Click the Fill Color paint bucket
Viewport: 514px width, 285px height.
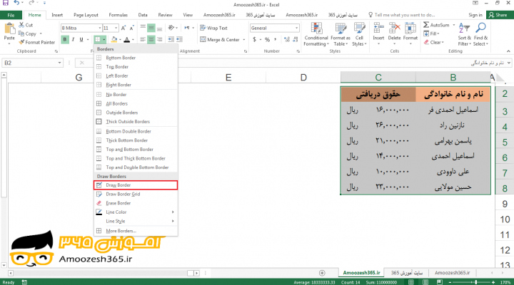tap(114, 40)
